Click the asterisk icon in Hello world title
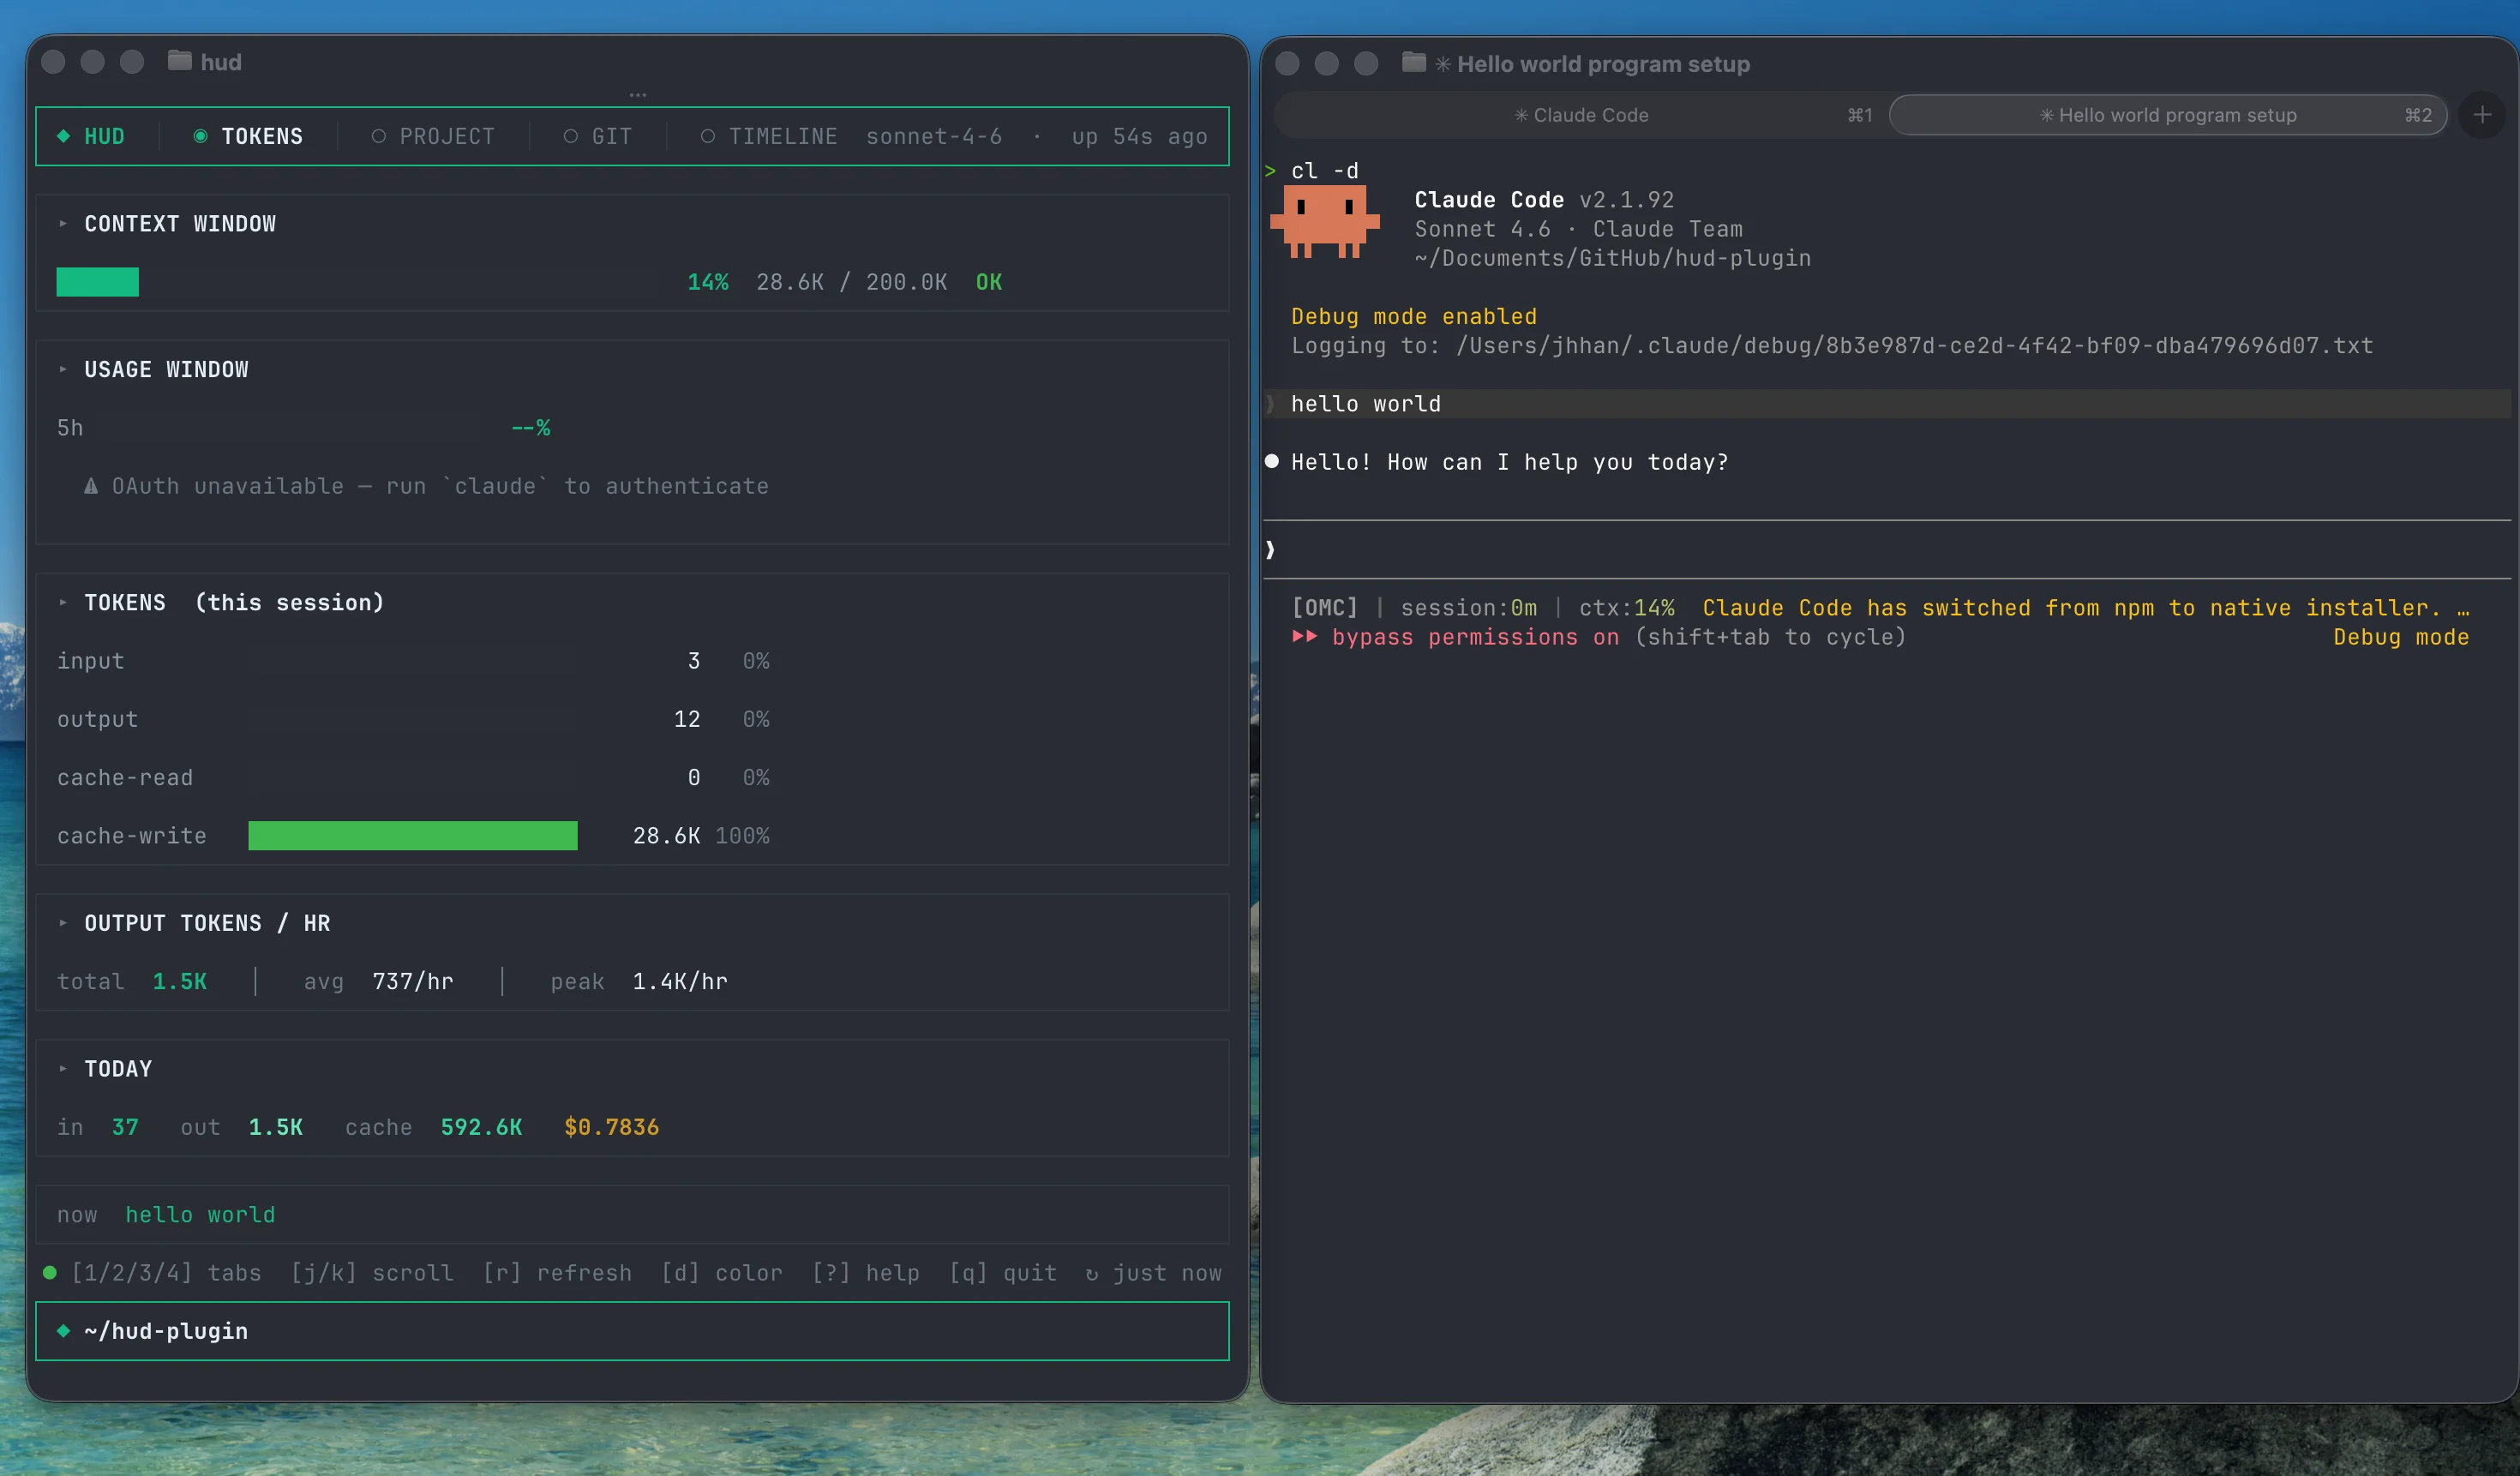 (1443, 64)
